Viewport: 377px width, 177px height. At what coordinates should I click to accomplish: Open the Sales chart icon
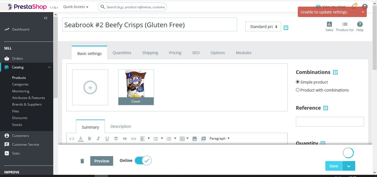(329, 26)
